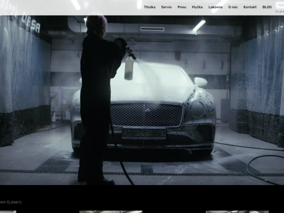Viewport: 284px width, 213px height.
Task: Click the car wash hero image
Action: point(142,99)
